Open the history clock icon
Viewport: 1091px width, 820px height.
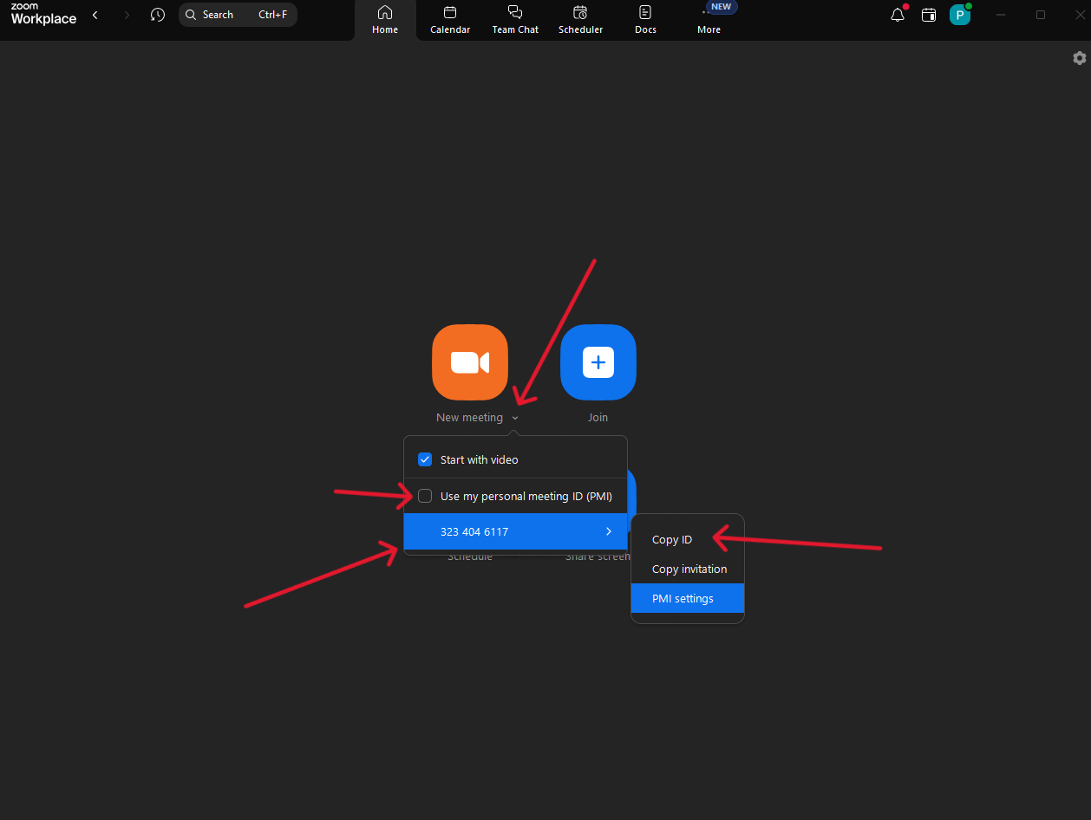coord(157,15)
